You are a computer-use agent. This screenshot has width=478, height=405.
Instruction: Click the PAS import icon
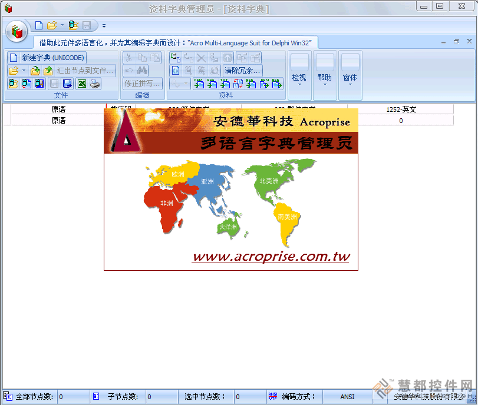[x=212, y=84]
